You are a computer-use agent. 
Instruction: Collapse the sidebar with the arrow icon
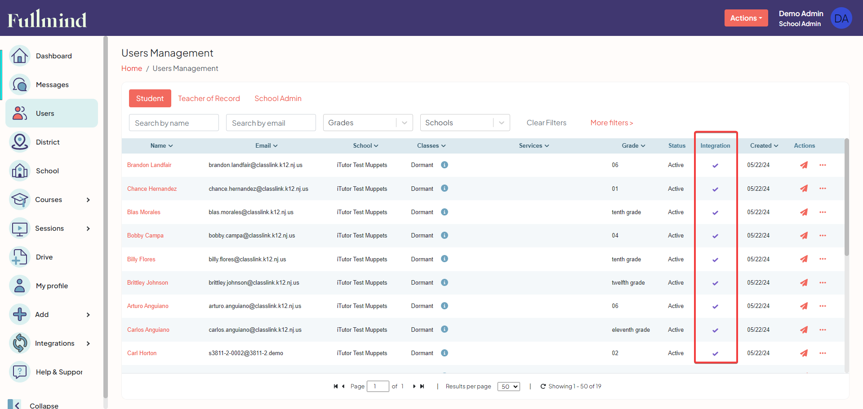coord(14,405)
